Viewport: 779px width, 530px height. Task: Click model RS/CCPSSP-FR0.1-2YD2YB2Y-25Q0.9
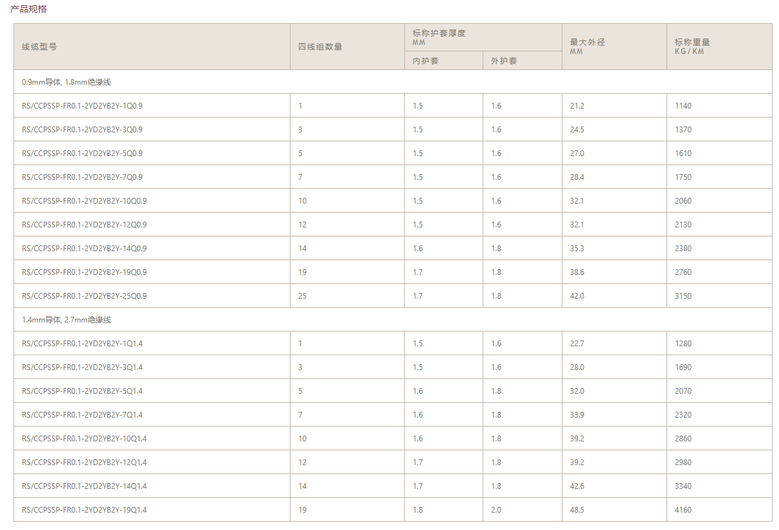pos(84,296)
